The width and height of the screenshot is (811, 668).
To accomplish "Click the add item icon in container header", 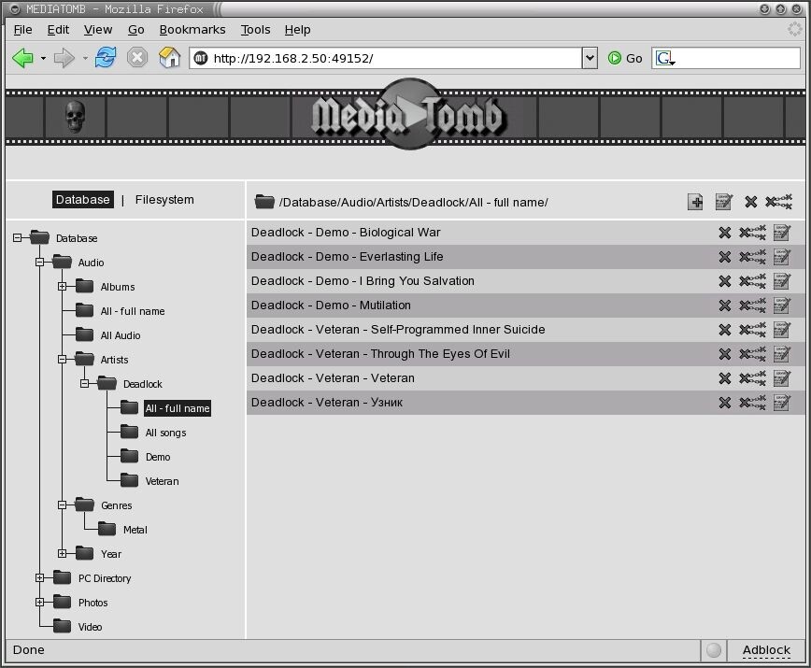I will [x=695, y=202].
